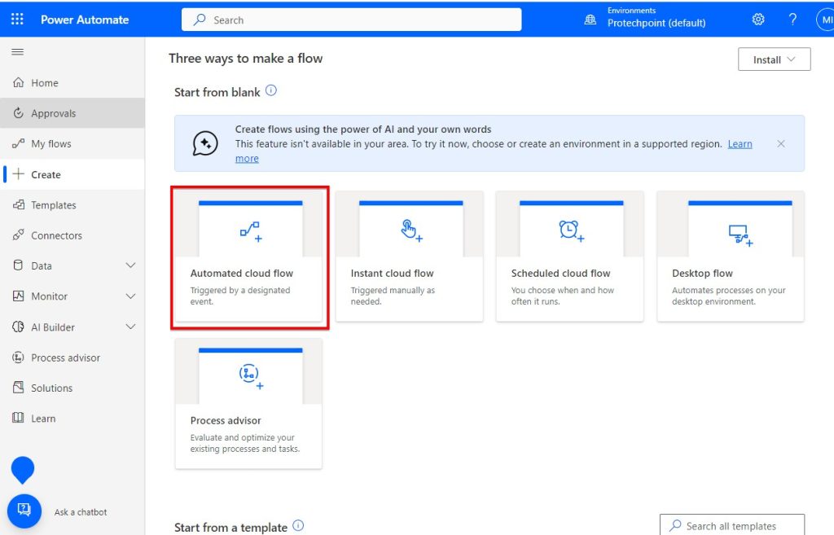Click the Scheduled cloud flow alarm clock icon

[571, 230]
